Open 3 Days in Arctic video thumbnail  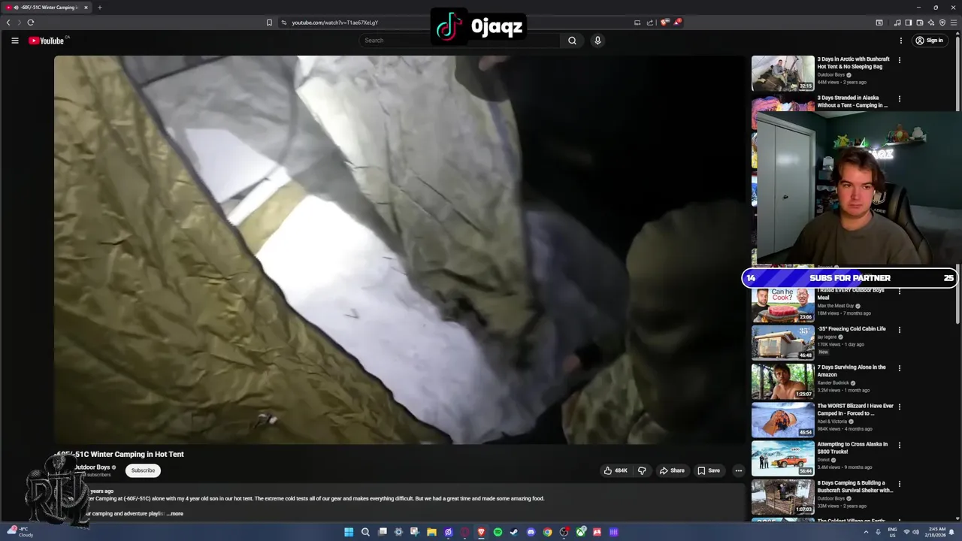click(783, 73)
